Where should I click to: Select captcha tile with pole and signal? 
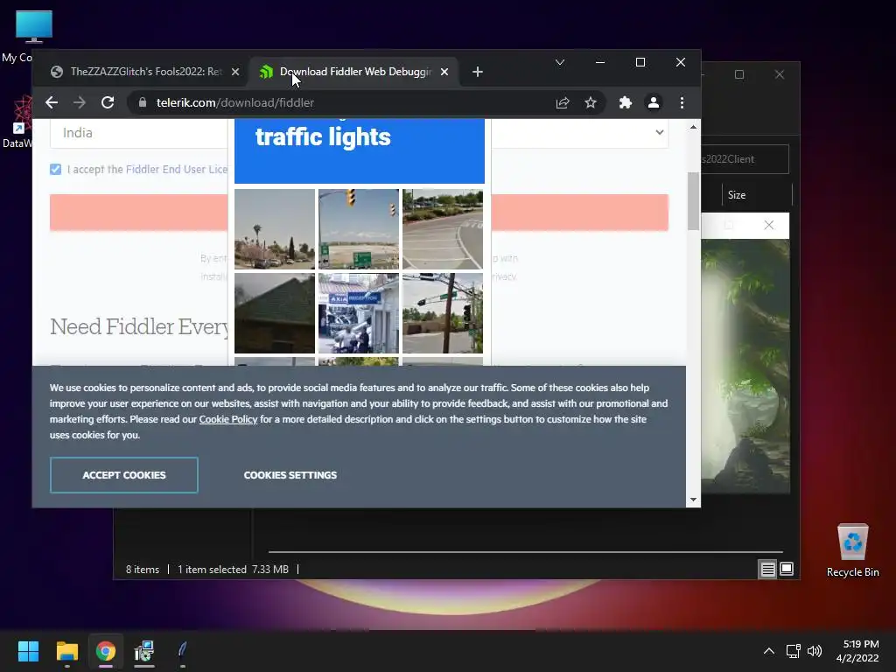(x=442, y=313)
